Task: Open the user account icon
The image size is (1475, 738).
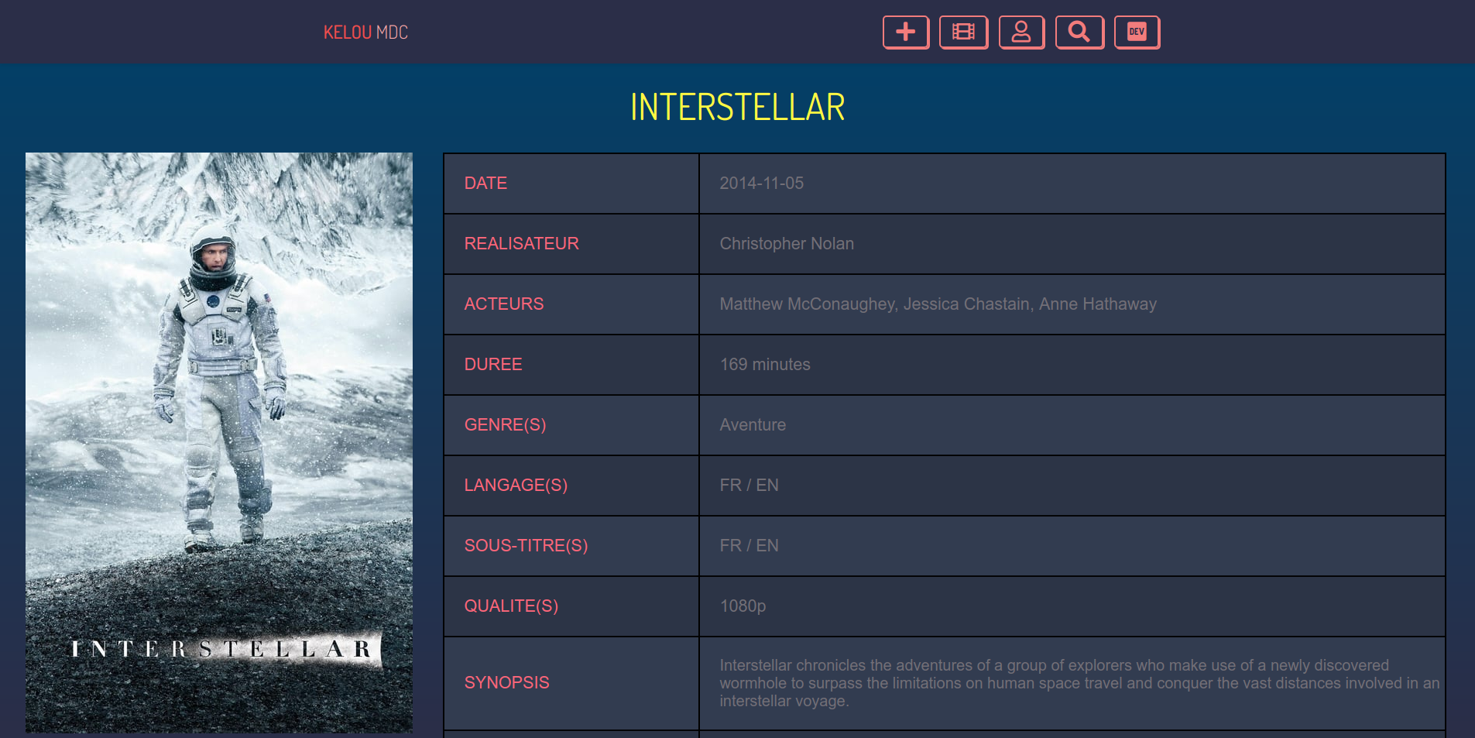Action: [1021, 33]
